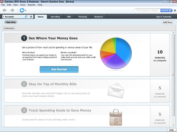Click the forward navigation arrow
Viewport: 177px width, 132px height.
[12, 10]
